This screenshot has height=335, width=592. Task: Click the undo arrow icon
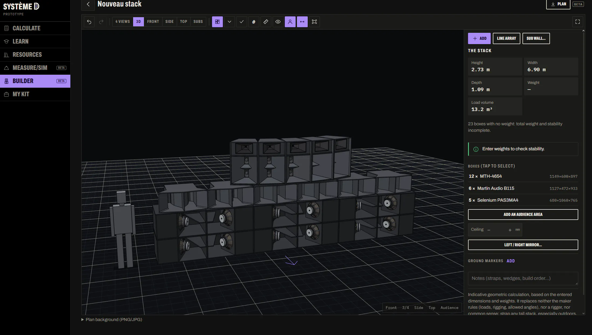tap(89, 22)
